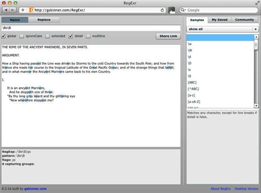Open the 'show all' samples dropdown
Screen dimensions: 261x193
point(222,29)
